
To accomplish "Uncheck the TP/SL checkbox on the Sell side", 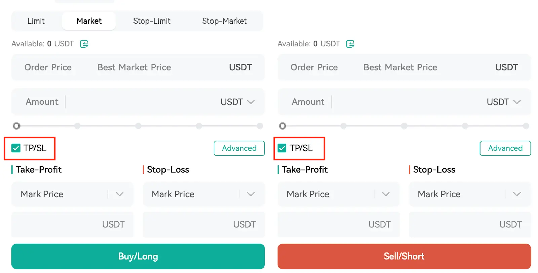I will pos(282,148).
